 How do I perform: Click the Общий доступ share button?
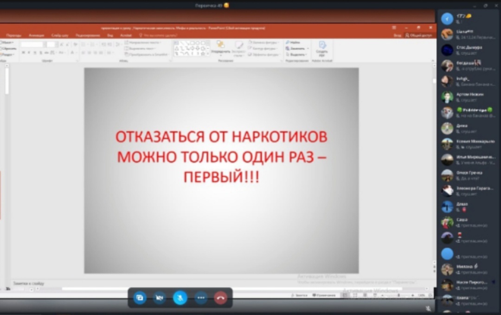[418, 35]
